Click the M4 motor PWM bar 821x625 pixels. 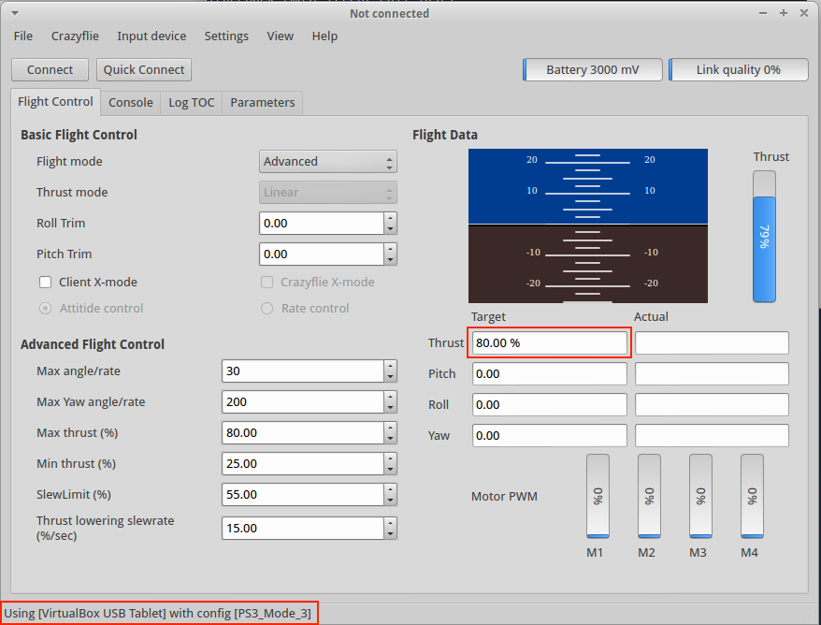pyautogui.click(x=752, y=496)
